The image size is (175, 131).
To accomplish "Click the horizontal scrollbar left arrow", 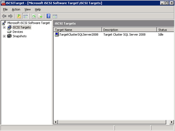I will point(56,122).
